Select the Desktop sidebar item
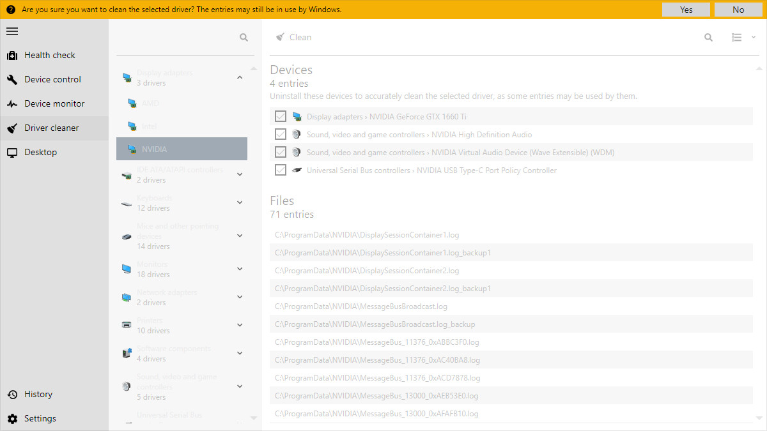Image resolution: width=767 pixels, height=431 pixels. pyautogui.click(x=40, y=153)
